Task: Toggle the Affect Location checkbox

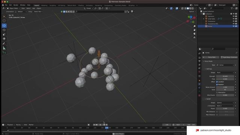Action: (217, 82)
